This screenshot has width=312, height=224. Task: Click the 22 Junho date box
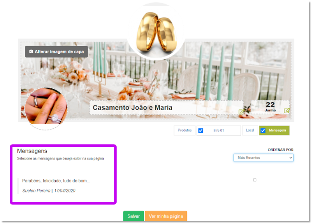(270, 107)
